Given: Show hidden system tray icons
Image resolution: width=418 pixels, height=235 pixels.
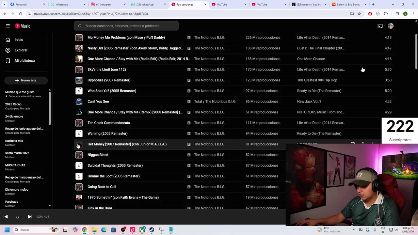Looking at the screenshot, I should coord(354,230).
